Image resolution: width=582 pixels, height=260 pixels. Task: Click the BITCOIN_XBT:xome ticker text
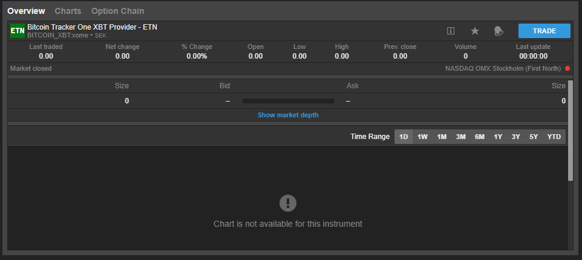pos(57,36)
